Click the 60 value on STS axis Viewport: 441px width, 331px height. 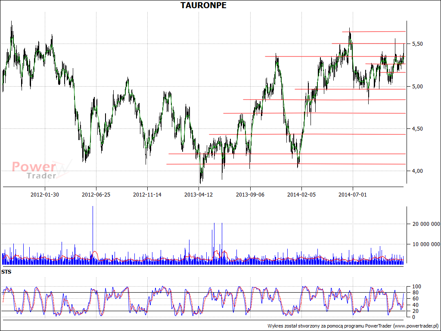pyautogui.click(x=415, y=299)
